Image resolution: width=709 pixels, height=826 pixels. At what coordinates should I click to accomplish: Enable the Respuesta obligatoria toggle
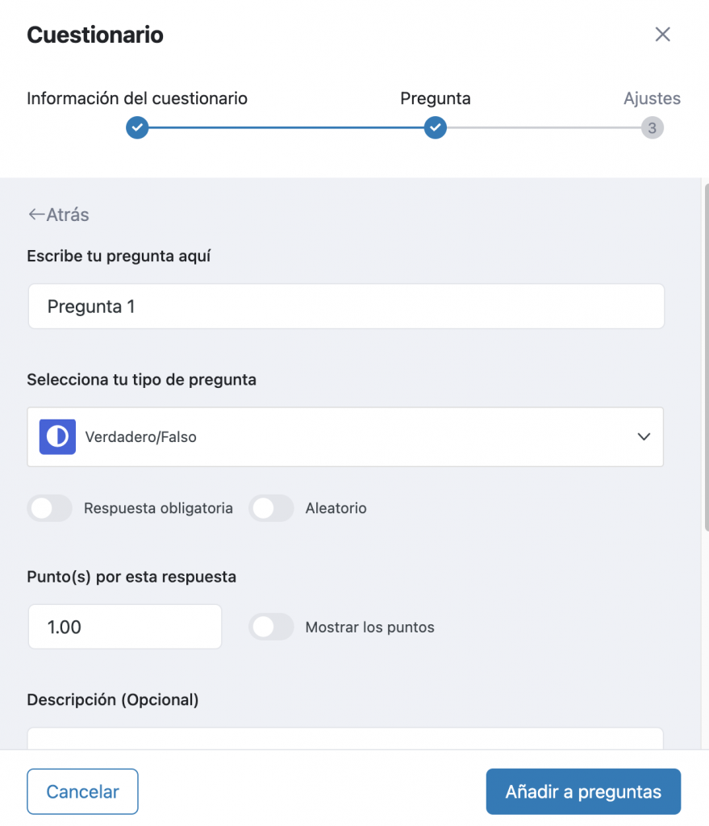tap(49, 508)
